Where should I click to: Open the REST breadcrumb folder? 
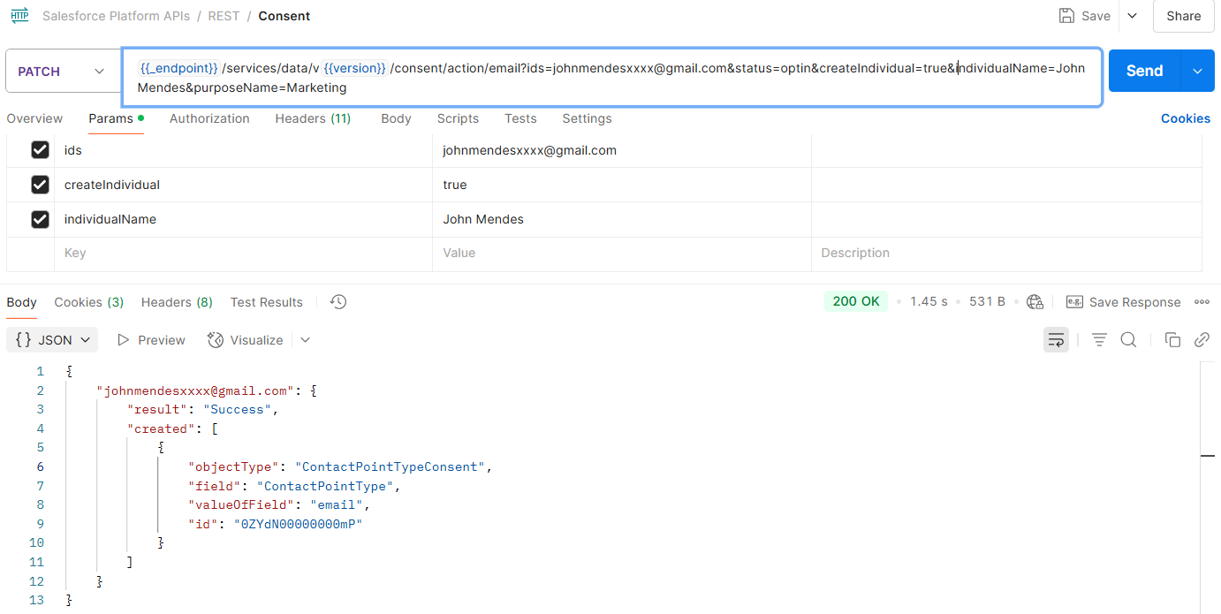(x=224, y=16)
